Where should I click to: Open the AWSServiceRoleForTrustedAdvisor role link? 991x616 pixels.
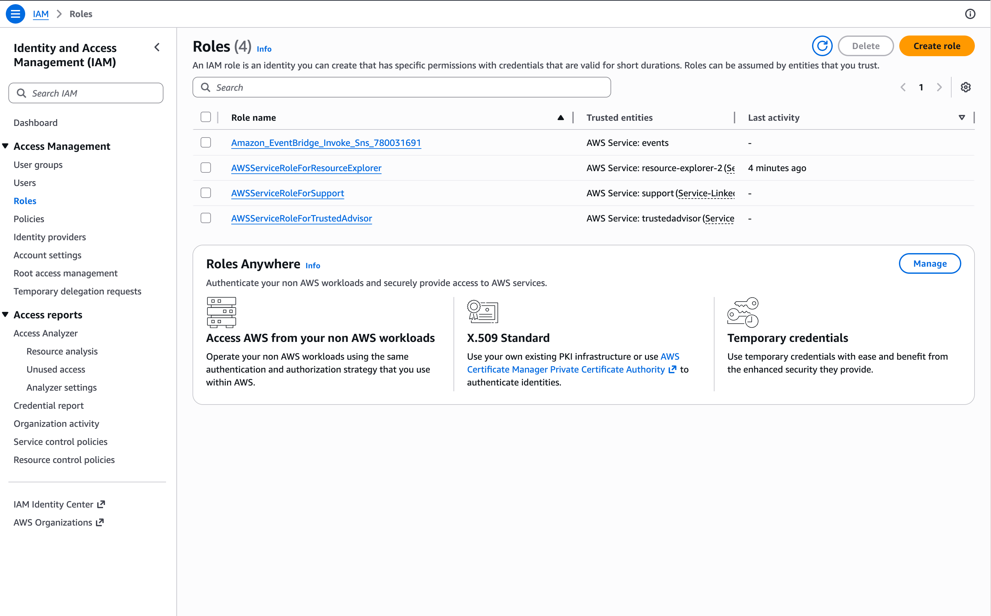click(x=302, y=218)
